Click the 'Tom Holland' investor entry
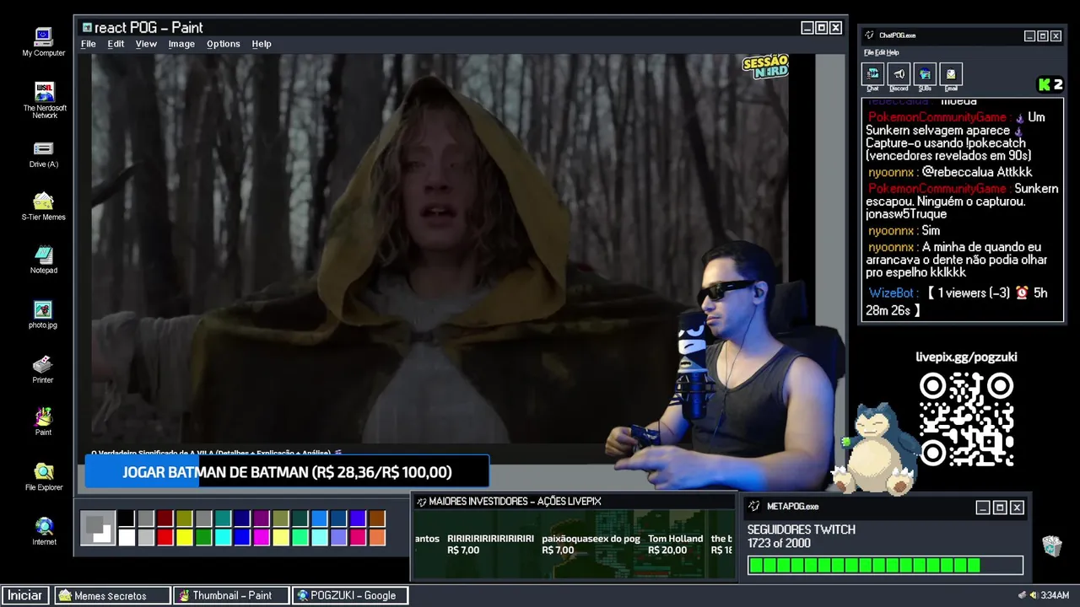The width and height of the screenshot is (1080, 607). click(676, 545)
